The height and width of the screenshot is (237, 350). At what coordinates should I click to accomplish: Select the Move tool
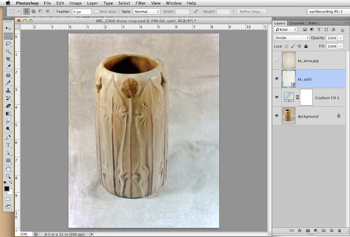[x=8, y=28]
